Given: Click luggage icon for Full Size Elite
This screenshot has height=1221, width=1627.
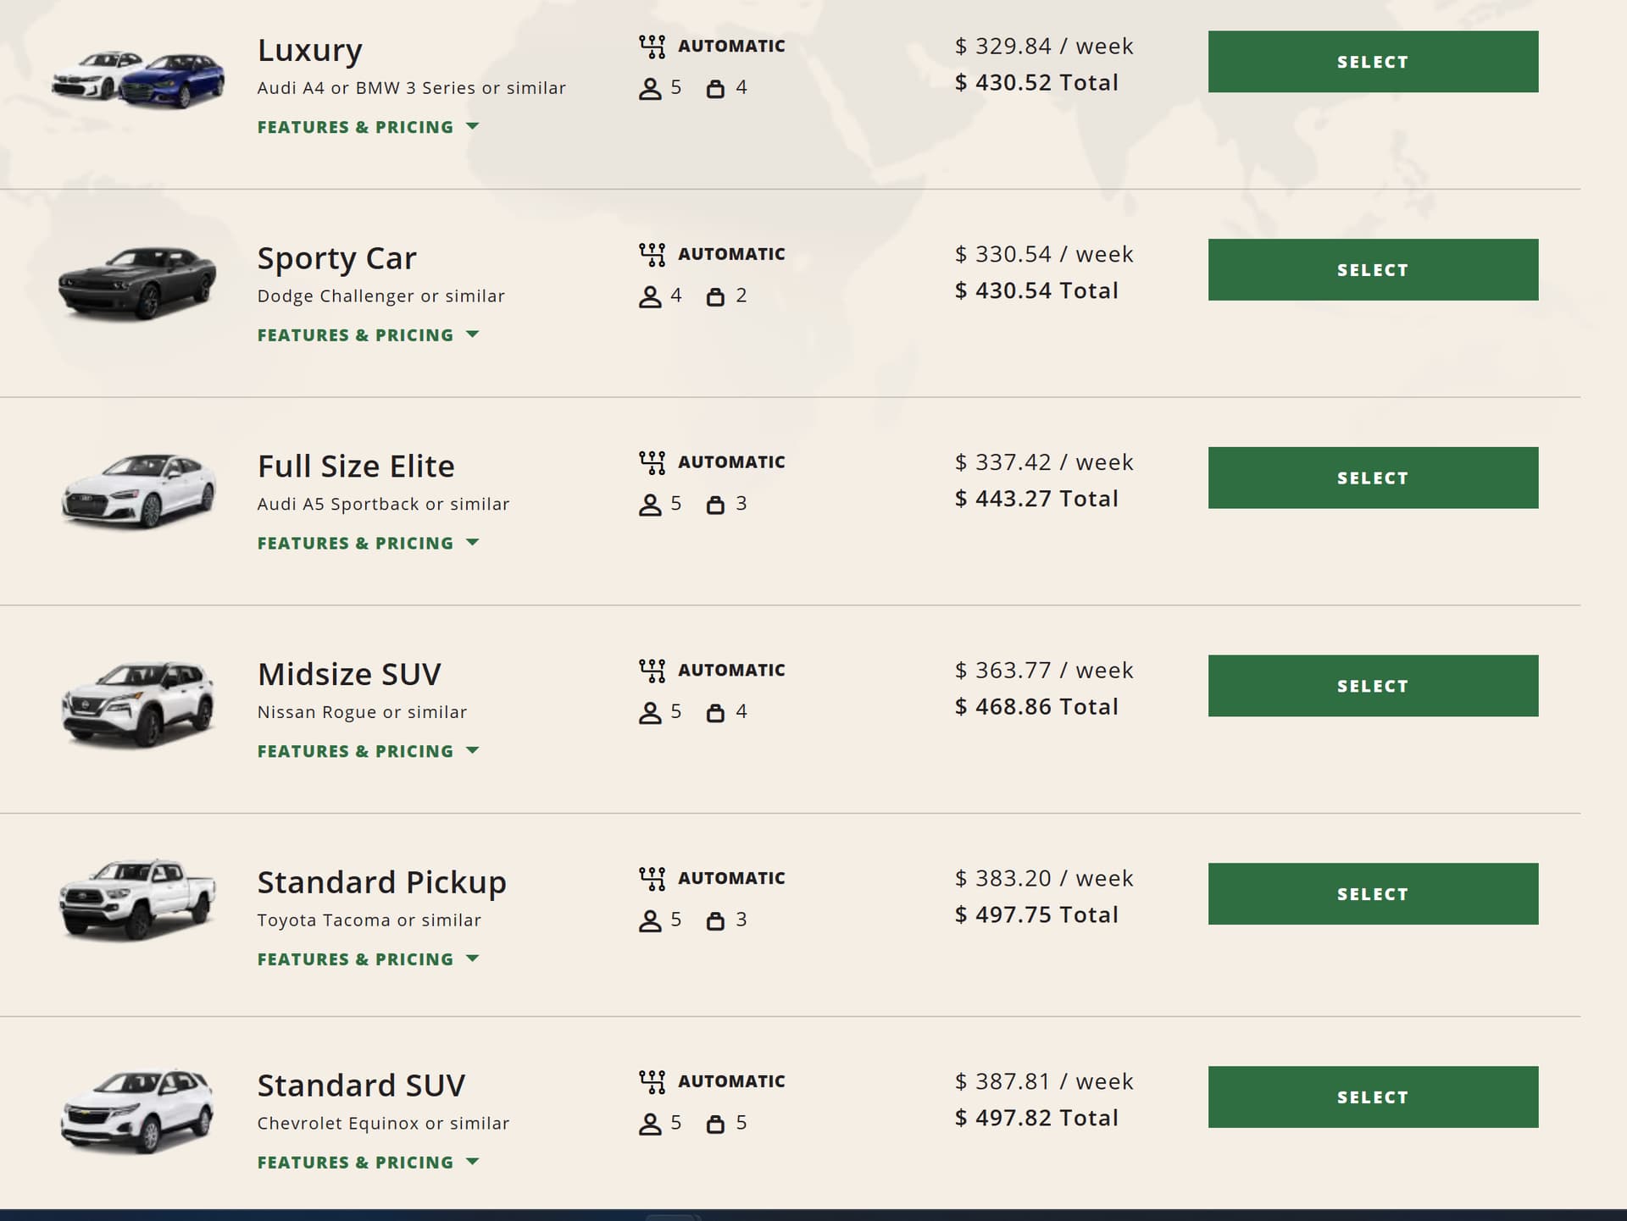Looking at the screenshot, I should (x=715, y=505).
